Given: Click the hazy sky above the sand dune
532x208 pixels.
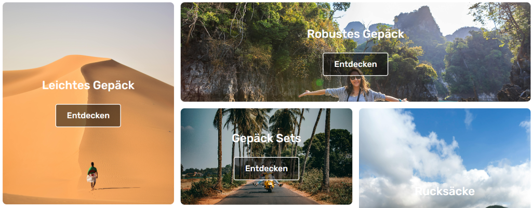Looking at the screenshot, I should point(88,31).
